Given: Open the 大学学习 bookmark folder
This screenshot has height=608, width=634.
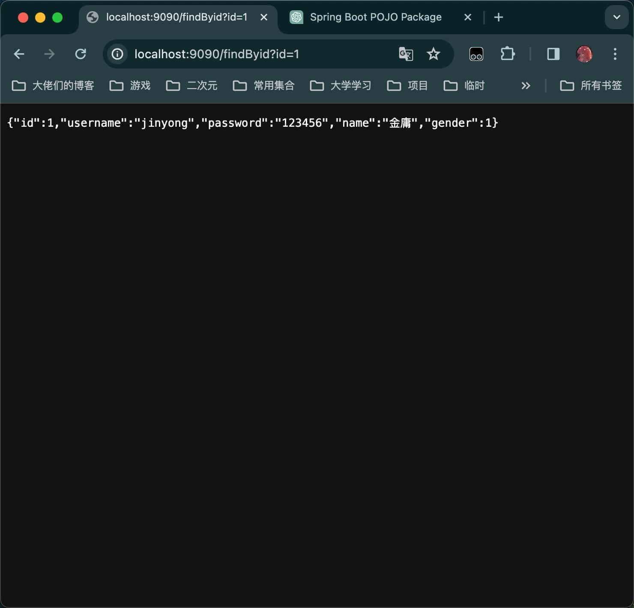Looking at the screenshot, I should pyautogui.click(x=341, y=86).
